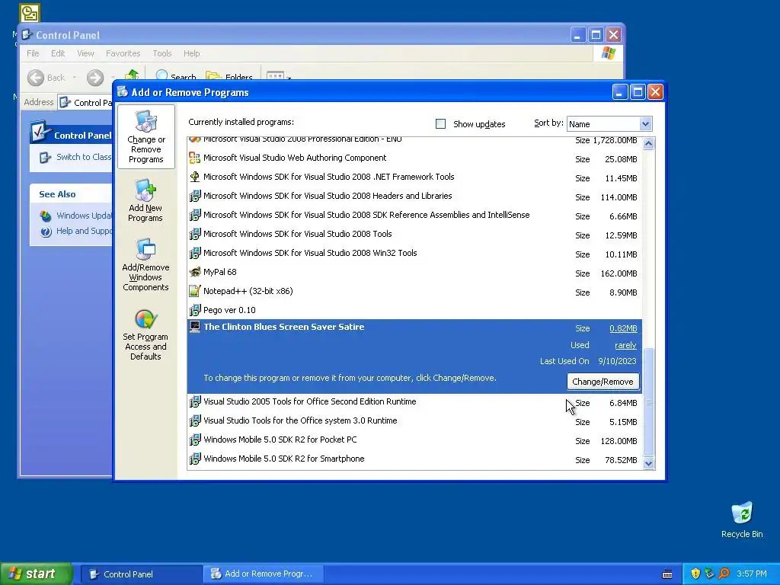Click the scroll down arrow of program list
The image size is (780, 585).
point(648,463)
